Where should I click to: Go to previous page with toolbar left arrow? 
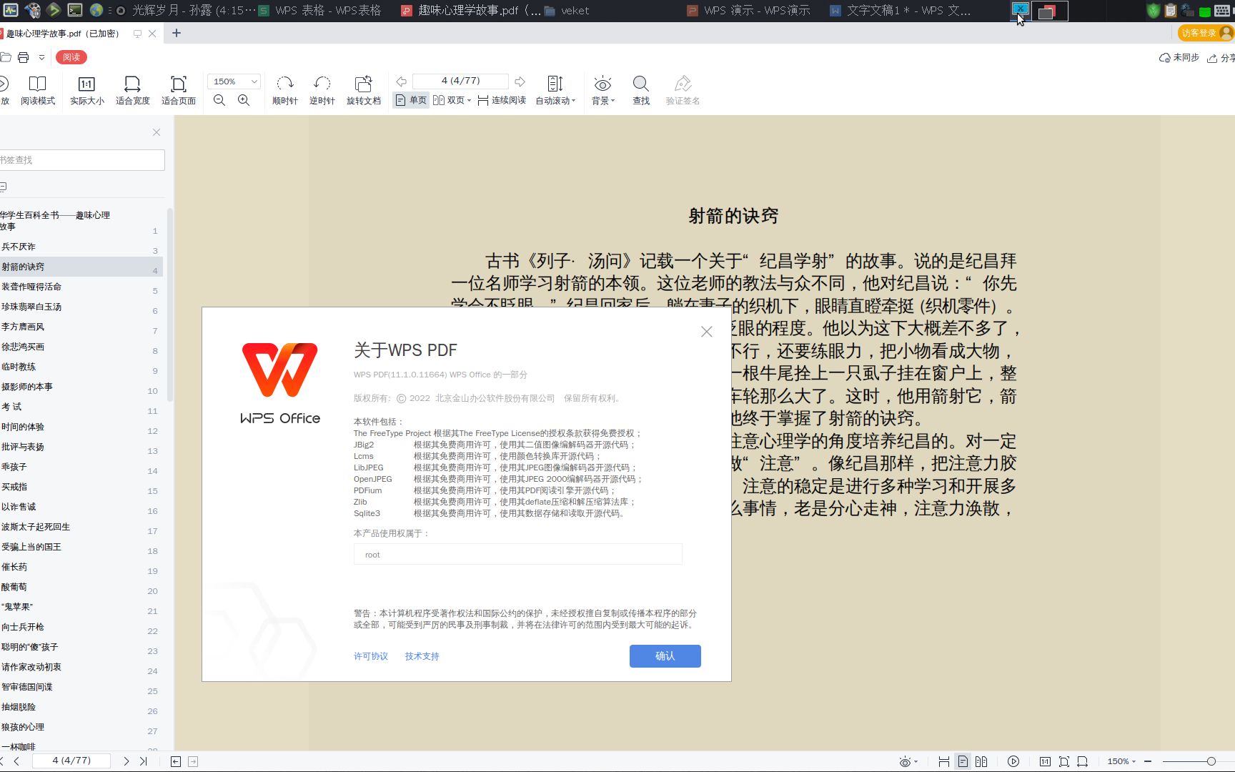402,81
